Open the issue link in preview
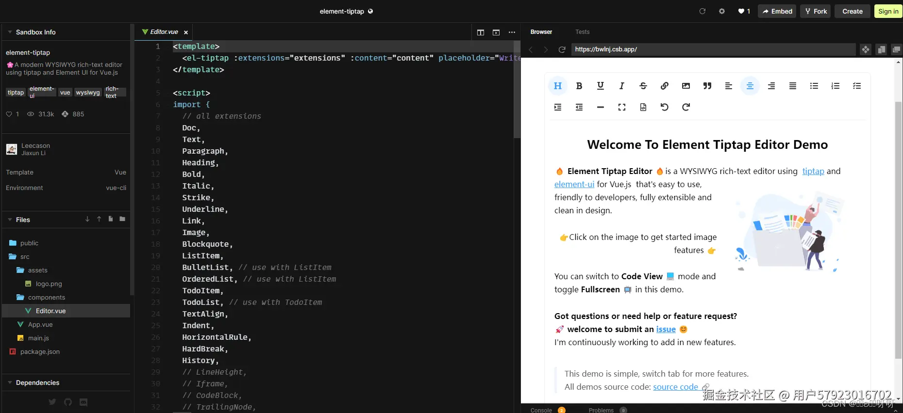Viewport: 903px width, 413px height. click(666, 329)
